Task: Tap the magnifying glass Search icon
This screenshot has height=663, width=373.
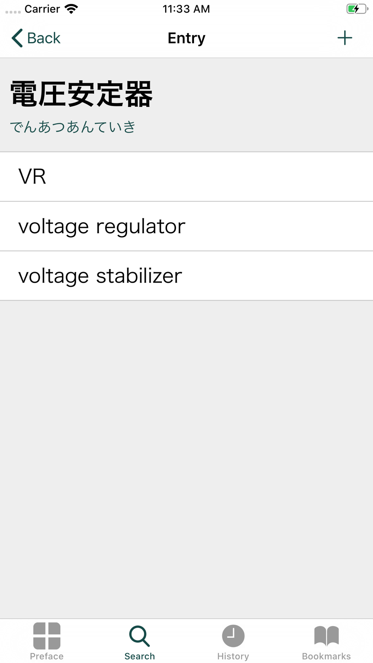Action: [x=140, y=635]
